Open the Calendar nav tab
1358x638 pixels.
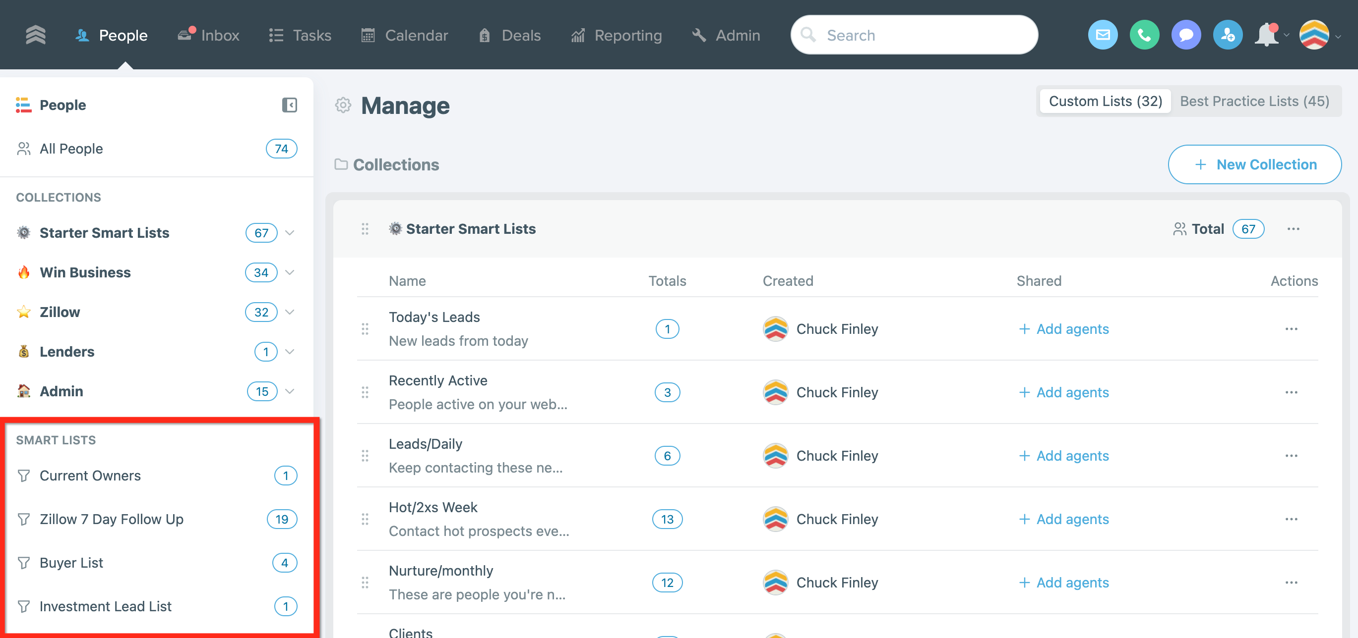pyautogui.click(x=404, y=35)
